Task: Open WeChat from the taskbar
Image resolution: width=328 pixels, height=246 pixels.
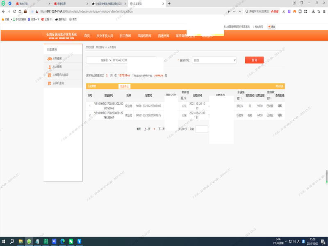Action: [x=71, y=241]
